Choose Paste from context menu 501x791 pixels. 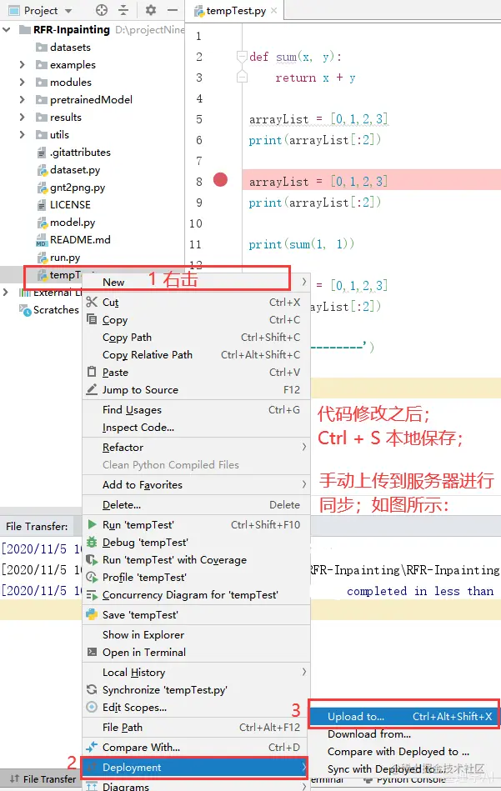click(x=196, y=373)
